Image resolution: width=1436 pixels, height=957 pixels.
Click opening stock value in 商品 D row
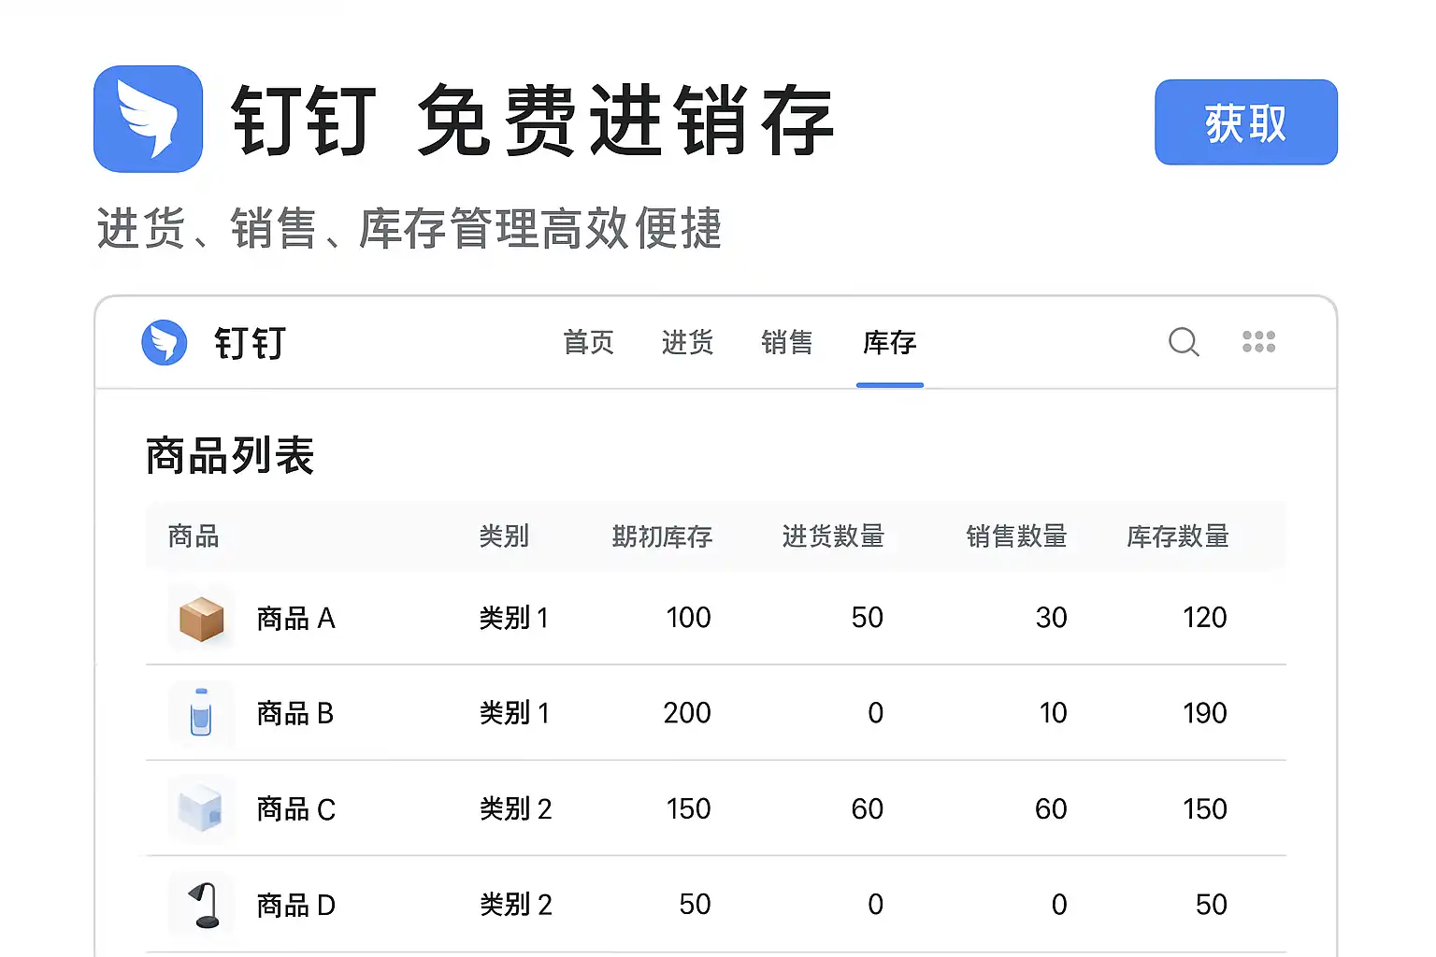[x=695, y=905]
